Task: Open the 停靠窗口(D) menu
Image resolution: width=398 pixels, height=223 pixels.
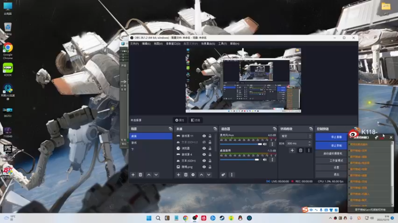Action: coord(173,44)
